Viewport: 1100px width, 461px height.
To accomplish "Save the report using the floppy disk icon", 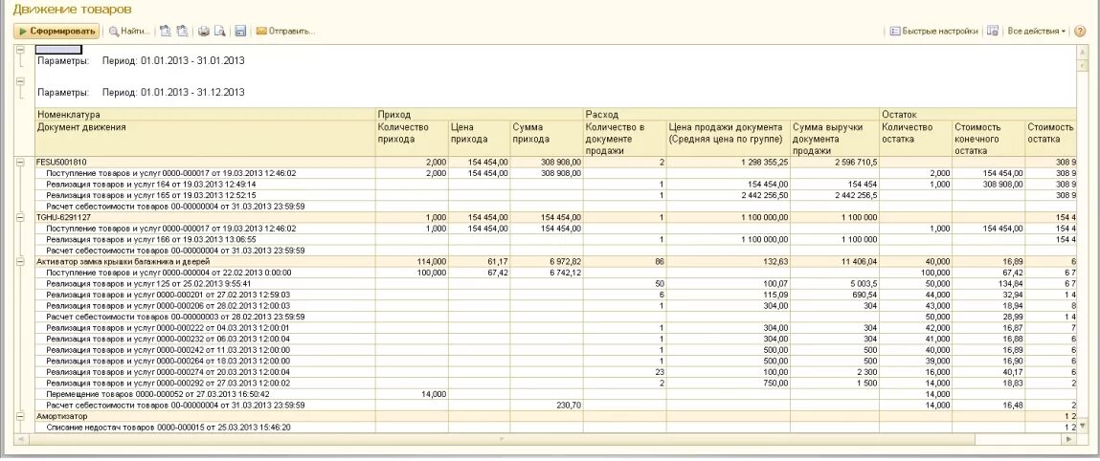I will [240, 32].
